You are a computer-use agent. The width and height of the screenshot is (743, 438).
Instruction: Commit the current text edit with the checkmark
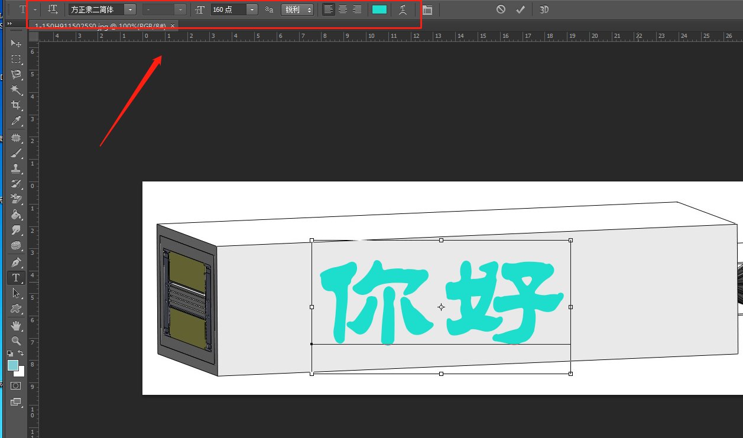tap(520, 9)
